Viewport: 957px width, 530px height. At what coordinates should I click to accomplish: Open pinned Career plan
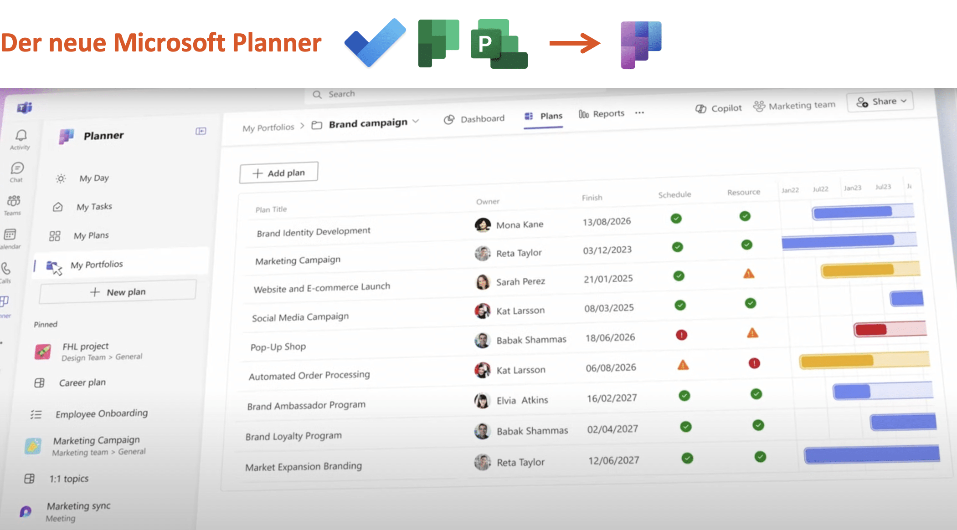tap(82, 382)
